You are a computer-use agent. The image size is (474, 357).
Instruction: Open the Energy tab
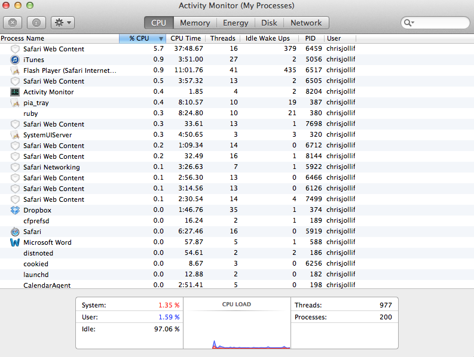(x=236, y=23)
